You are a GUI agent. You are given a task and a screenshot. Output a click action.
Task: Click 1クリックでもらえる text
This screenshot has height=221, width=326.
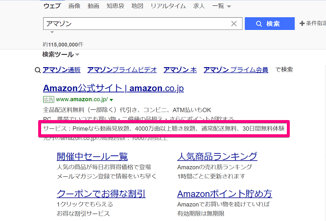(x=85, y=204)
